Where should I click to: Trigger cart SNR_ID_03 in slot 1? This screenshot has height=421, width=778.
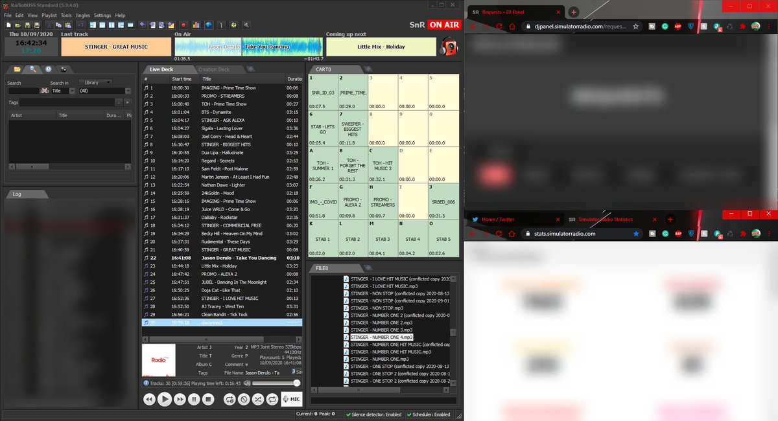pyautogui.click(x=322, y=92)
